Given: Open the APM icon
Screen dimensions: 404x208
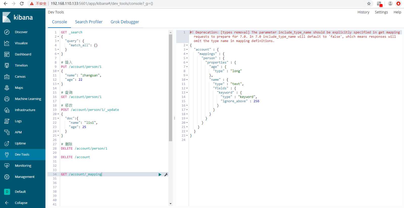Looking at the screenshot, I should point(7,132).
